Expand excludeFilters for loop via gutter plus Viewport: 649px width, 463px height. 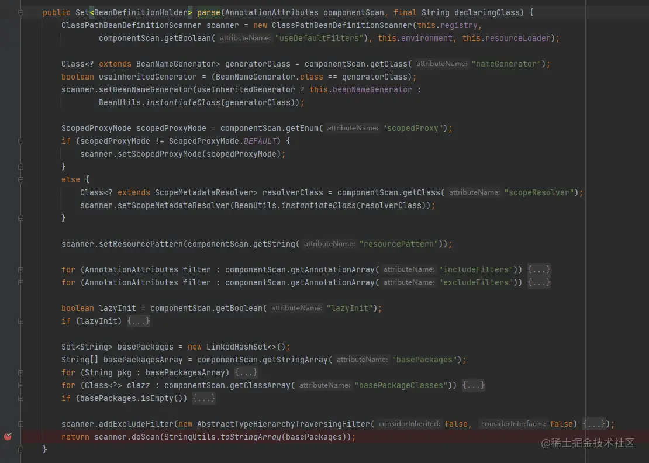(20, 282)
